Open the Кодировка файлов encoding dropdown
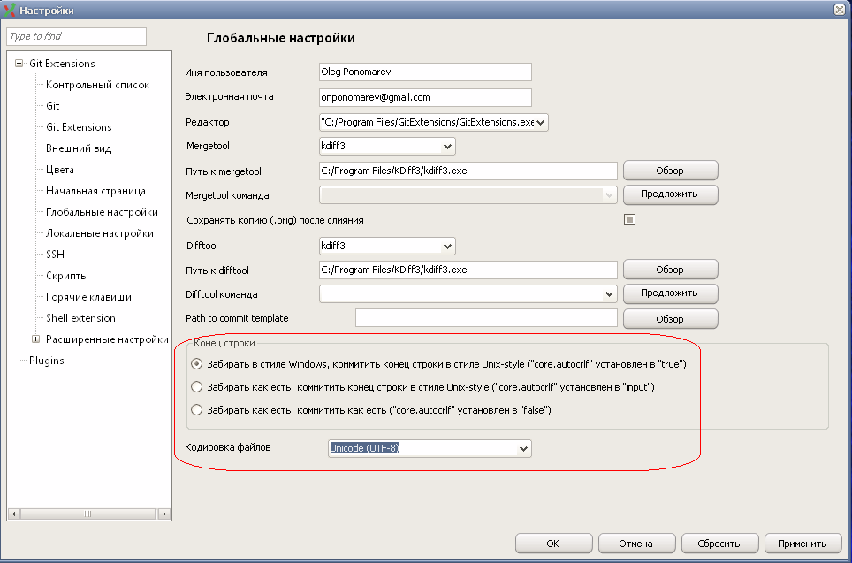Viewport: 852px width, 563px height. click(x=523, y=449)
